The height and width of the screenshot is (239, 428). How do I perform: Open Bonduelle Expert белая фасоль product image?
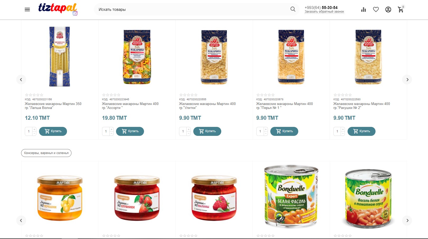[291, 197]
